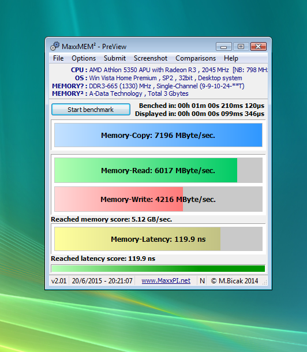Click the resize grip at window corner
Viewport: 307px width, 352px height.
click(265, 282)
